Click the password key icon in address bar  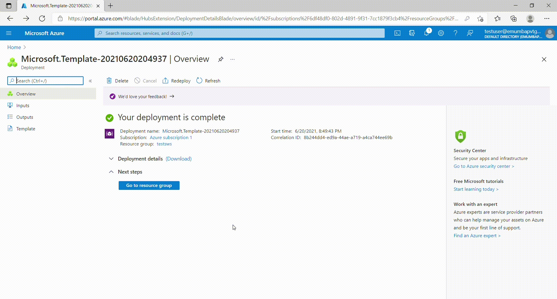pos(467,19)
